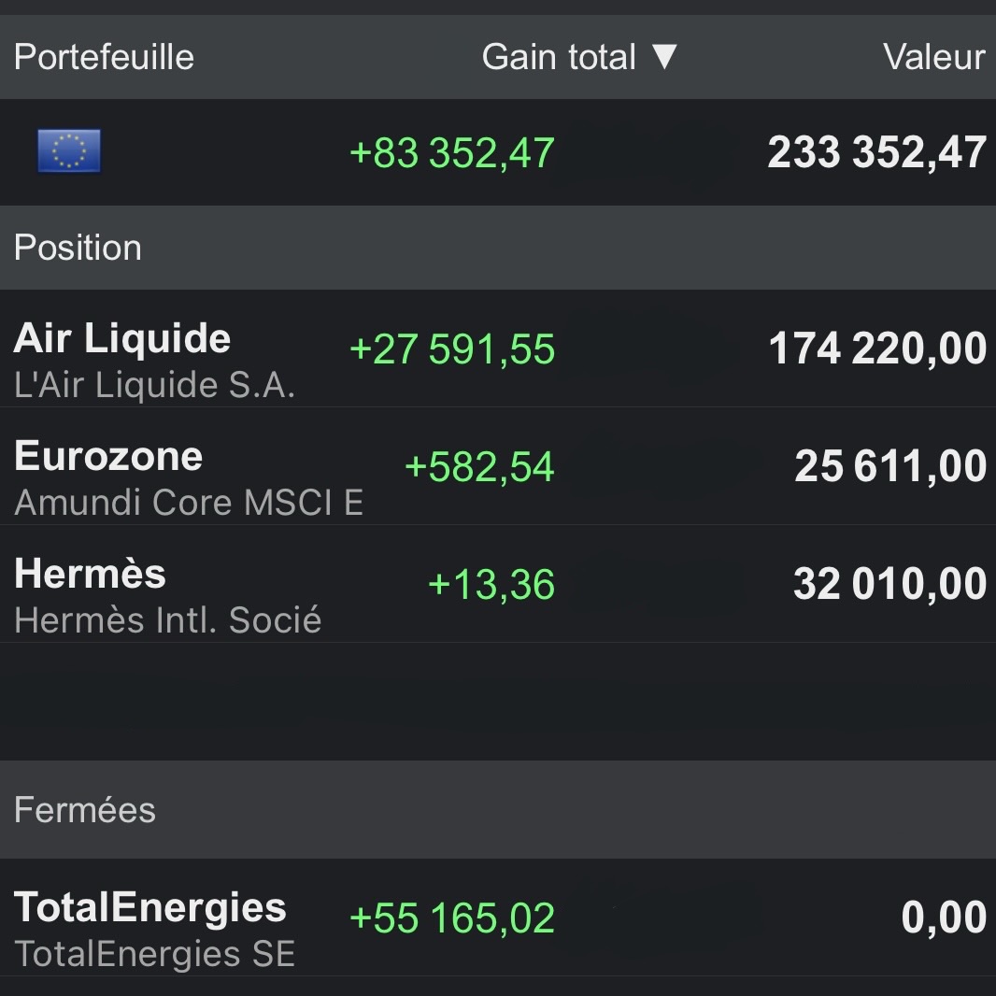Click TotalEnergies gain +55 165,02
Screen dimensions: 996x996
pyautogui.click(x=452, y=918)
